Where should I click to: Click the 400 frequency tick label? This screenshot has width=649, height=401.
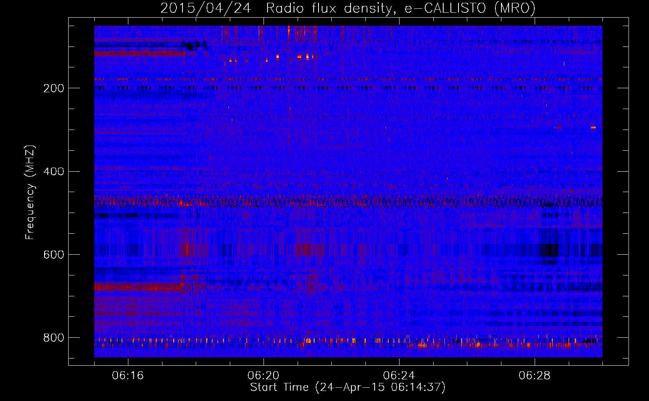[54, 172]
